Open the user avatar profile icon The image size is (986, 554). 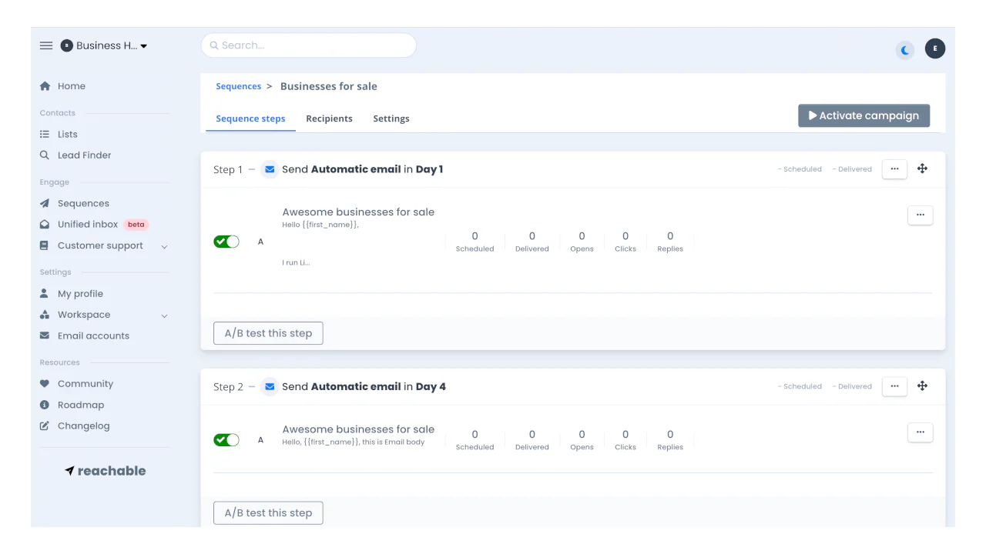coord(935,48)
